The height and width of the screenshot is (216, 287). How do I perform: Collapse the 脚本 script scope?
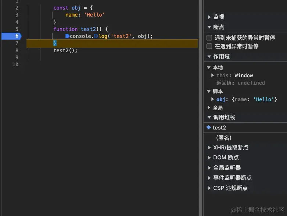pyautogui.click(x=209, y=91)
